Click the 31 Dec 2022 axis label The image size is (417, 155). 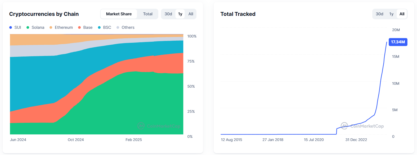(356, 140)
